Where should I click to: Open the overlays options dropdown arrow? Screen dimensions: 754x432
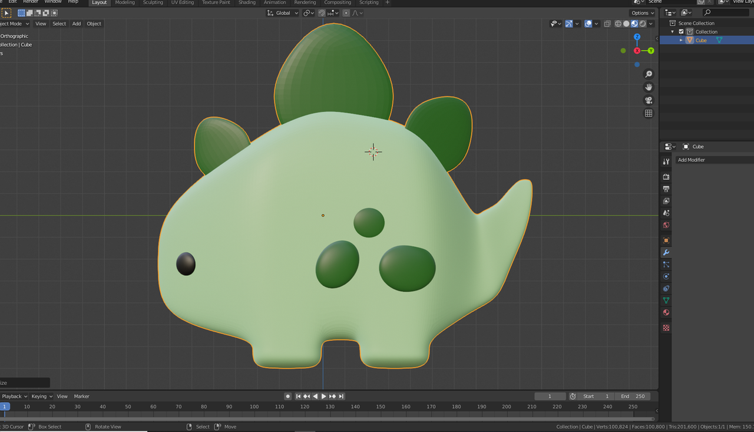coord(597,24)
